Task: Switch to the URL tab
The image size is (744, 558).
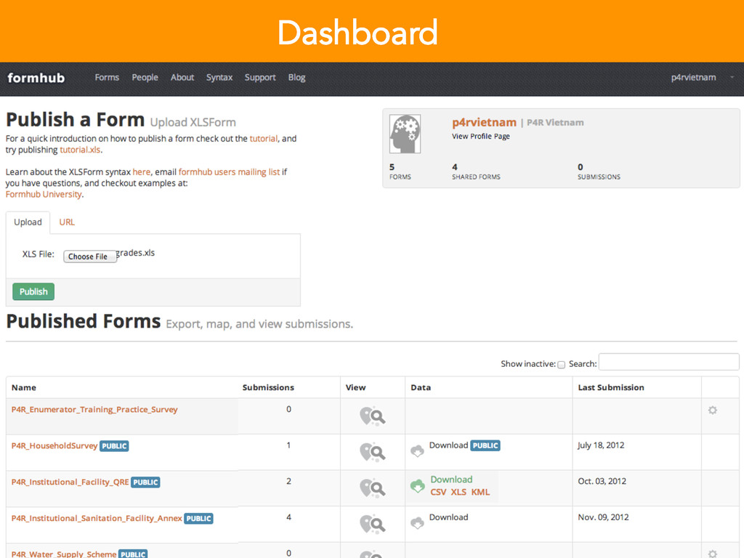Action: pos(67,222)
